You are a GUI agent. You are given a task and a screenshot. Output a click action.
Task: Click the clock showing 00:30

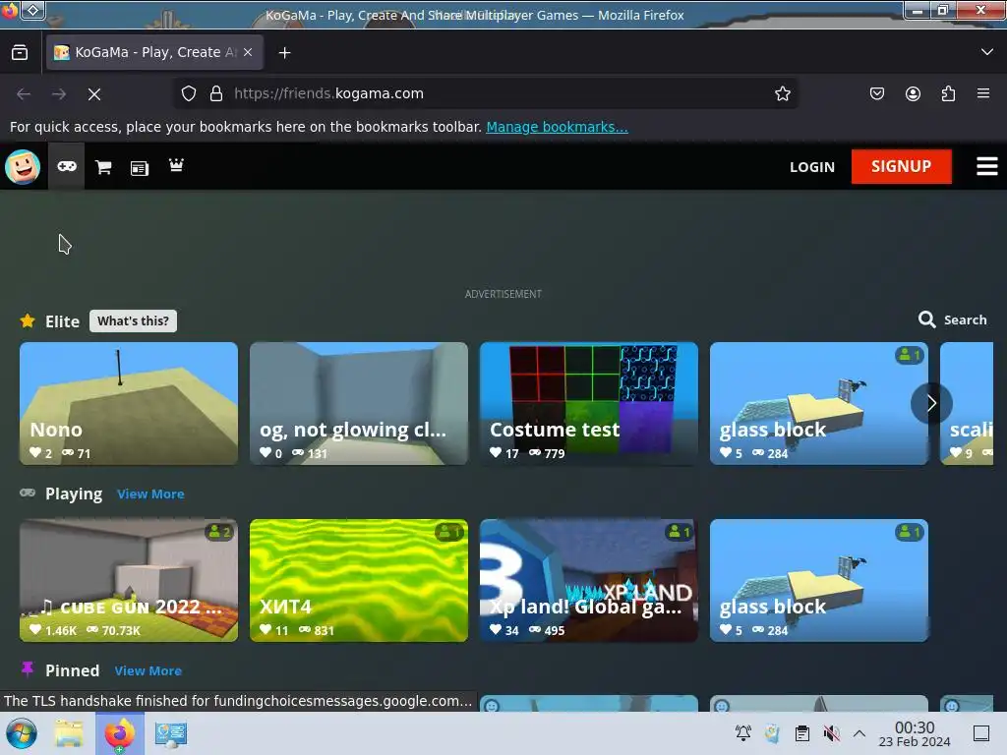(x=915, y=733)
